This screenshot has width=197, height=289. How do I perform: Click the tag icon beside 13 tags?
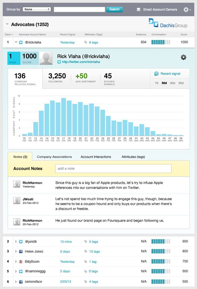pos(86,251)
